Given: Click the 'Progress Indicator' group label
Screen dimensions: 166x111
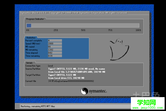Looking at the screenshot, I should [x=35, y=19].
